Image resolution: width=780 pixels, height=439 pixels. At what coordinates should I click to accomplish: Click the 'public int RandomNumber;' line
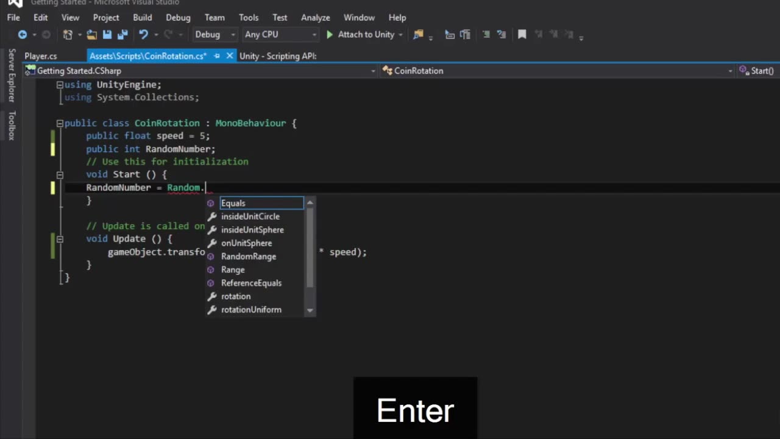151,149
